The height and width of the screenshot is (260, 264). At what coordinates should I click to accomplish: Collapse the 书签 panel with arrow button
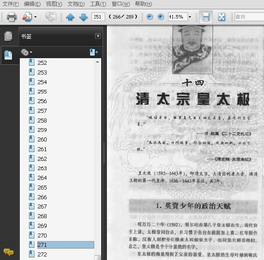(98, 36)
